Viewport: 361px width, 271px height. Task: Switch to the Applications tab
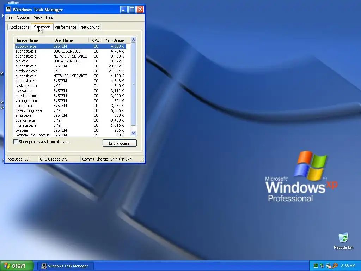click(19, 27)
